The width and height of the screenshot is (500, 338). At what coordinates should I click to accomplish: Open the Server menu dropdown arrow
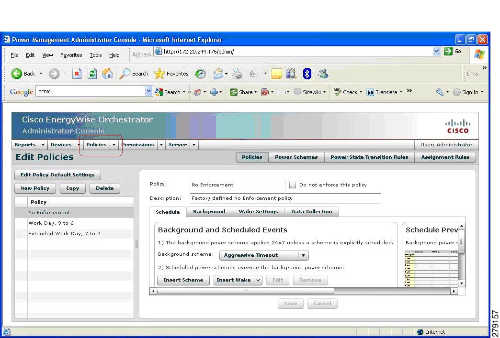pyautogui.click(x=194, y=145)
